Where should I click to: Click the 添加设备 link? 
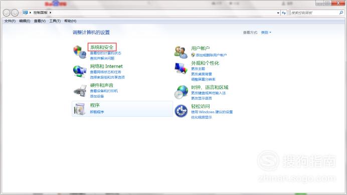97,96
